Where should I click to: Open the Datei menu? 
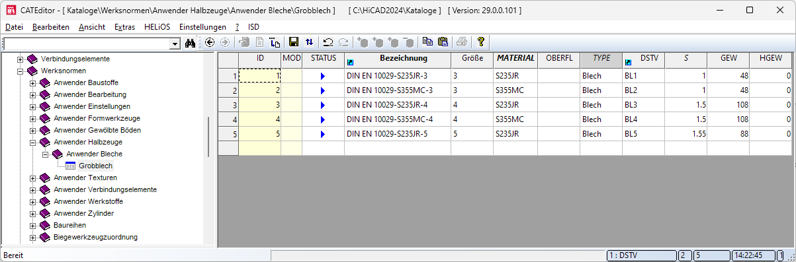(x=14, y=27)
